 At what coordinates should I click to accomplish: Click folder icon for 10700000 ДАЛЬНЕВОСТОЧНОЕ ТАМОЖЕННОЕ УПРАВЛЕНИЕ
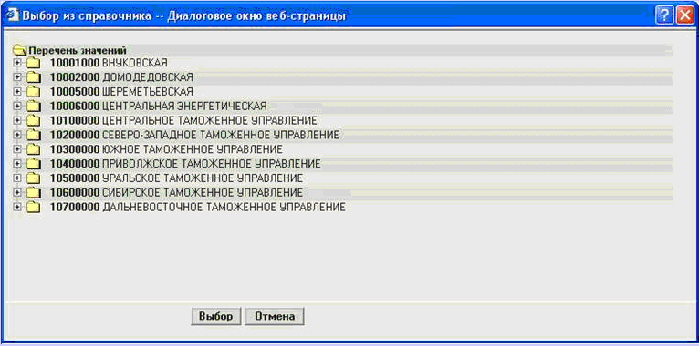[x=34, y=208]
